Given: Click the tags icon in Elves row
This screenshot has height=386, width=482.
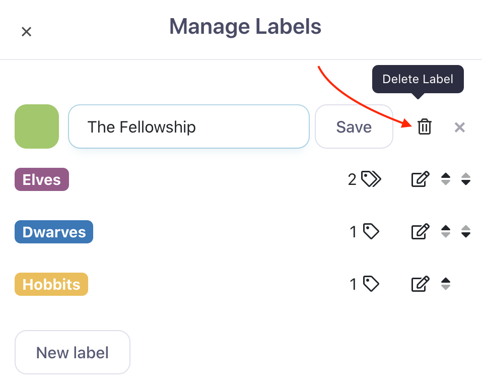Looking at the screenshot, I should tap(371, 179).
